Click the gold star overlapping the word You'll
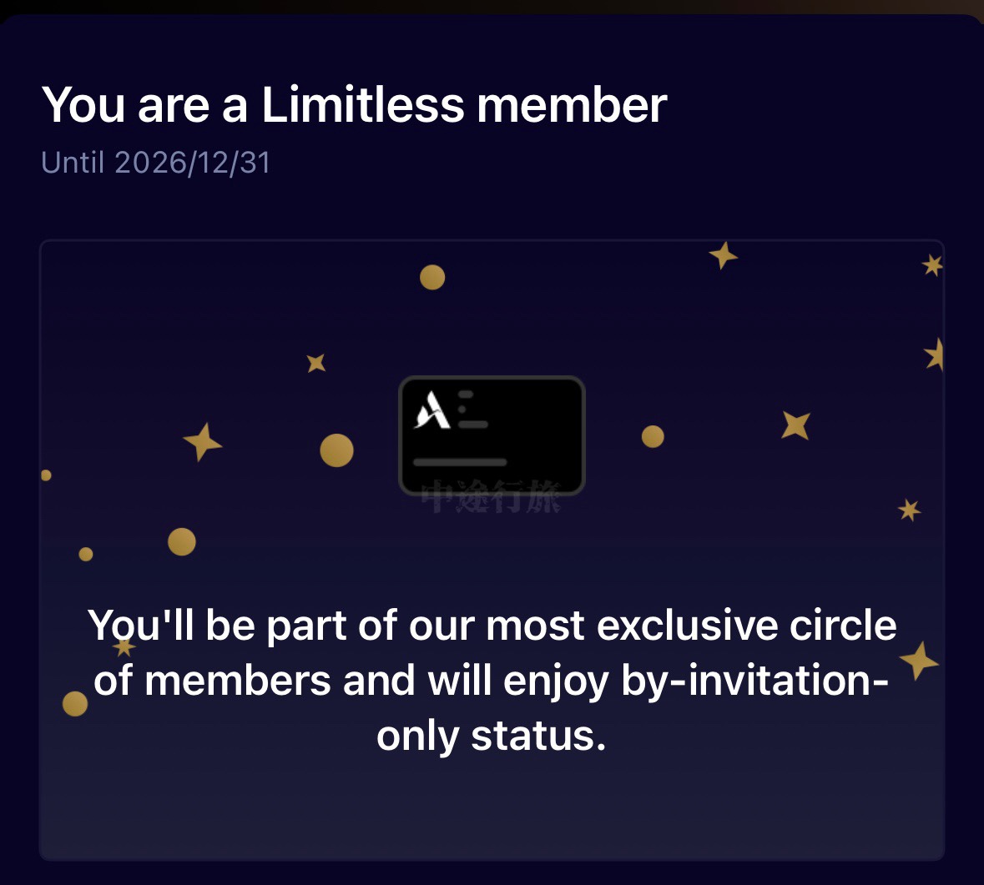Screen dimensions: 984x885 124,646
